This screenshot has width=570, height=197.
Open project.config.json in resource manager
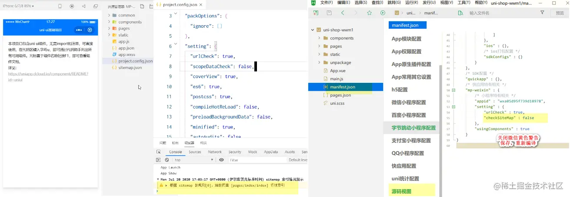135,61
